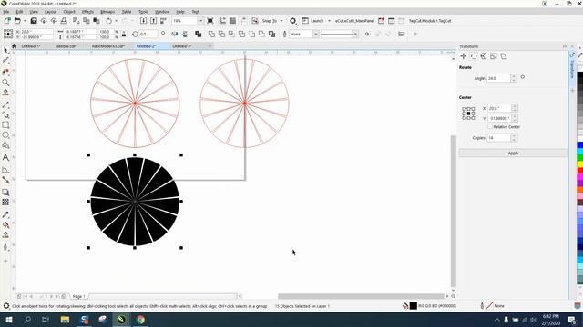Image resolution: width=583 pixels, height=327 pixels.
Task: Open Chrome from the taskbar
Action: point(140,320)
